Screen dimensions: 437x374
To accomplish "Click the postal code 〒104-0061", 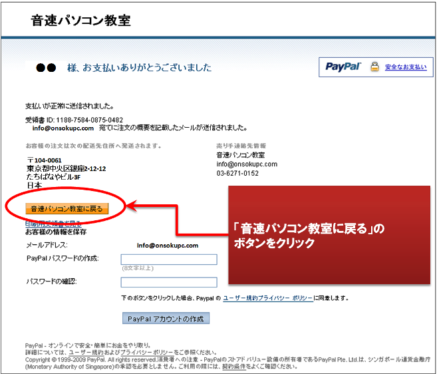I will (x=44, y=160).
